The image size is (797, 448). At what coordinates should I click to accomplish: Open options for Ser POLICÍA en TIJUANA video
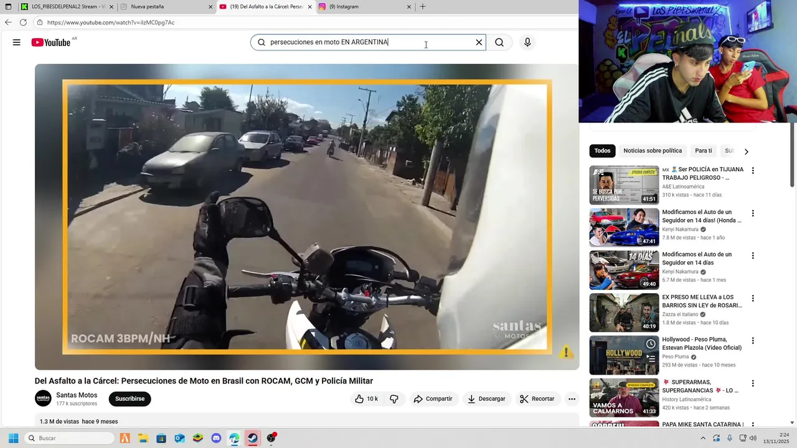click(x=753, y=170)
